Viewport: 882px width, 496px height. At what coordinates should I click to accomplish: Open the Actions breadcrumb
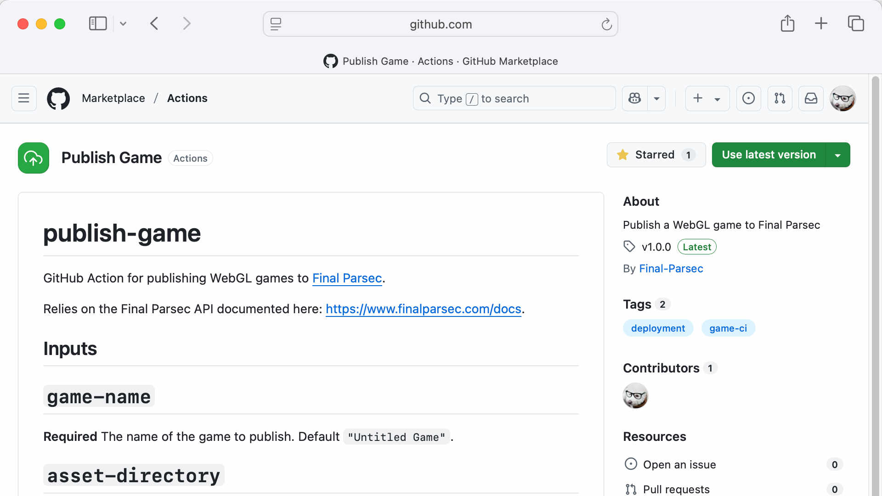[x=187, y=98]
